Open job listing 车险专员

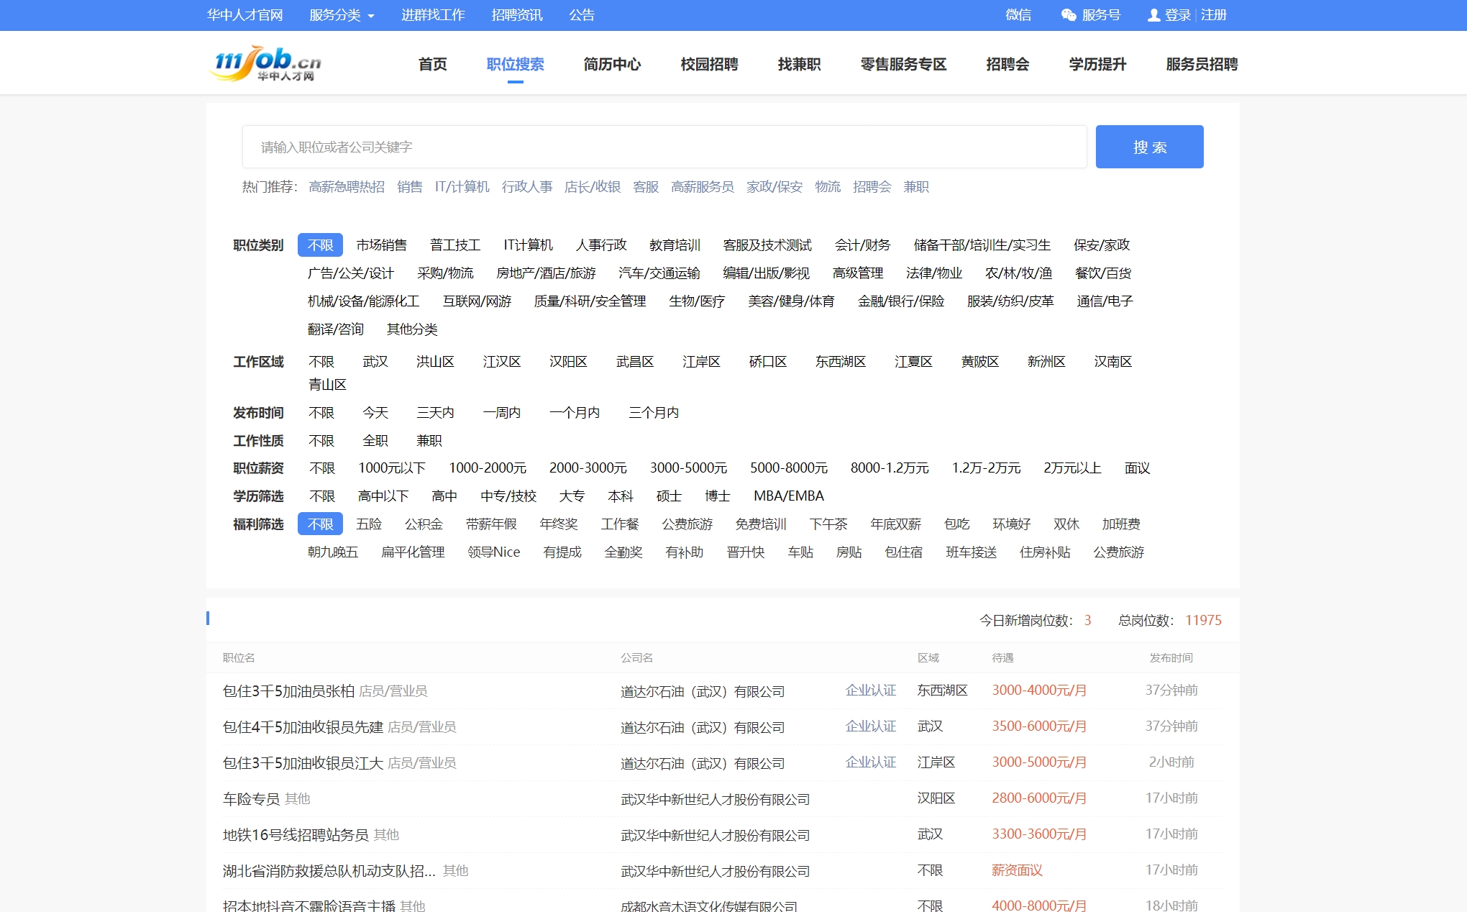click(x=251, y=799)
